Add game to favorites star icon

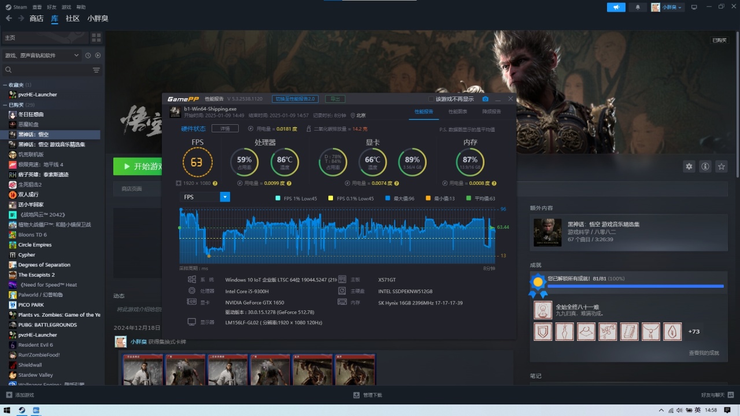pos(721,166)
